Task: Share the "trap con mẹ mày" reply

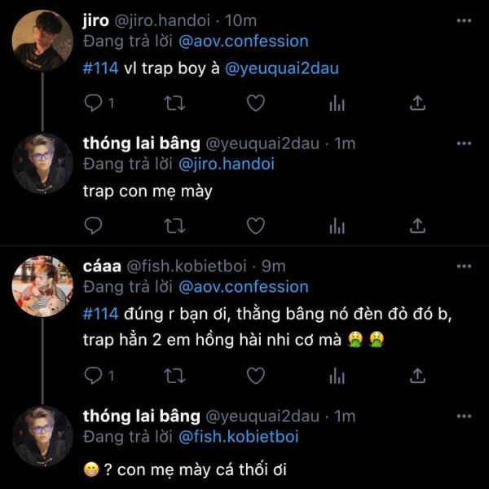Action: point(416,224)
